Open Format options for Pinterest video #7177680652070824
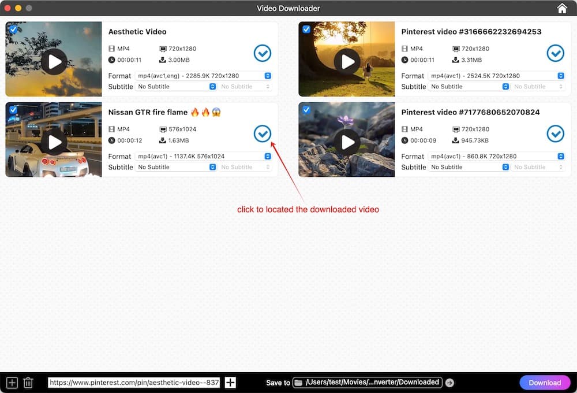This screenshot has width=577, height=393. point(560,156)
